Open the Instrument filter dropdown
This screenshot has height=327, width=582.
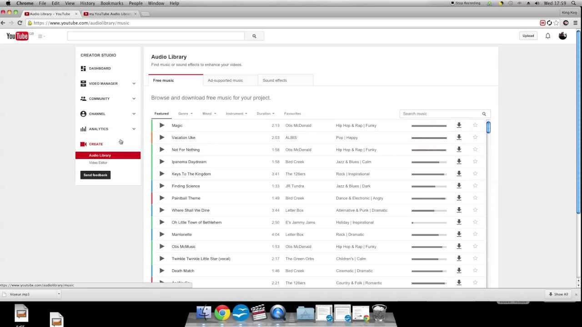coord(236,114)
